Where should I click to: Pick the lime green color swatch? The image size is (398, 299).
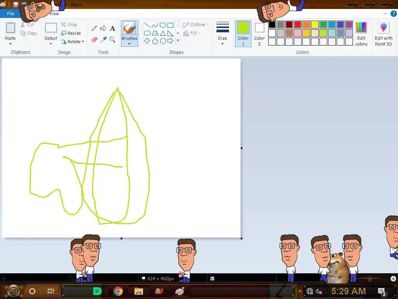[323, 33]
